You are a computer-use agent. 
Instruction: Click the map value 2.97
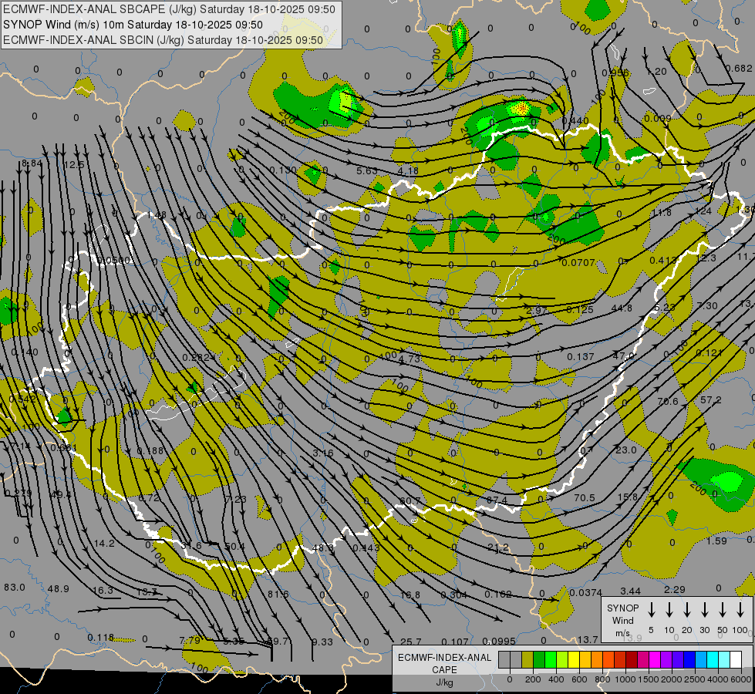pyautogui.click(x=537, y=310)
